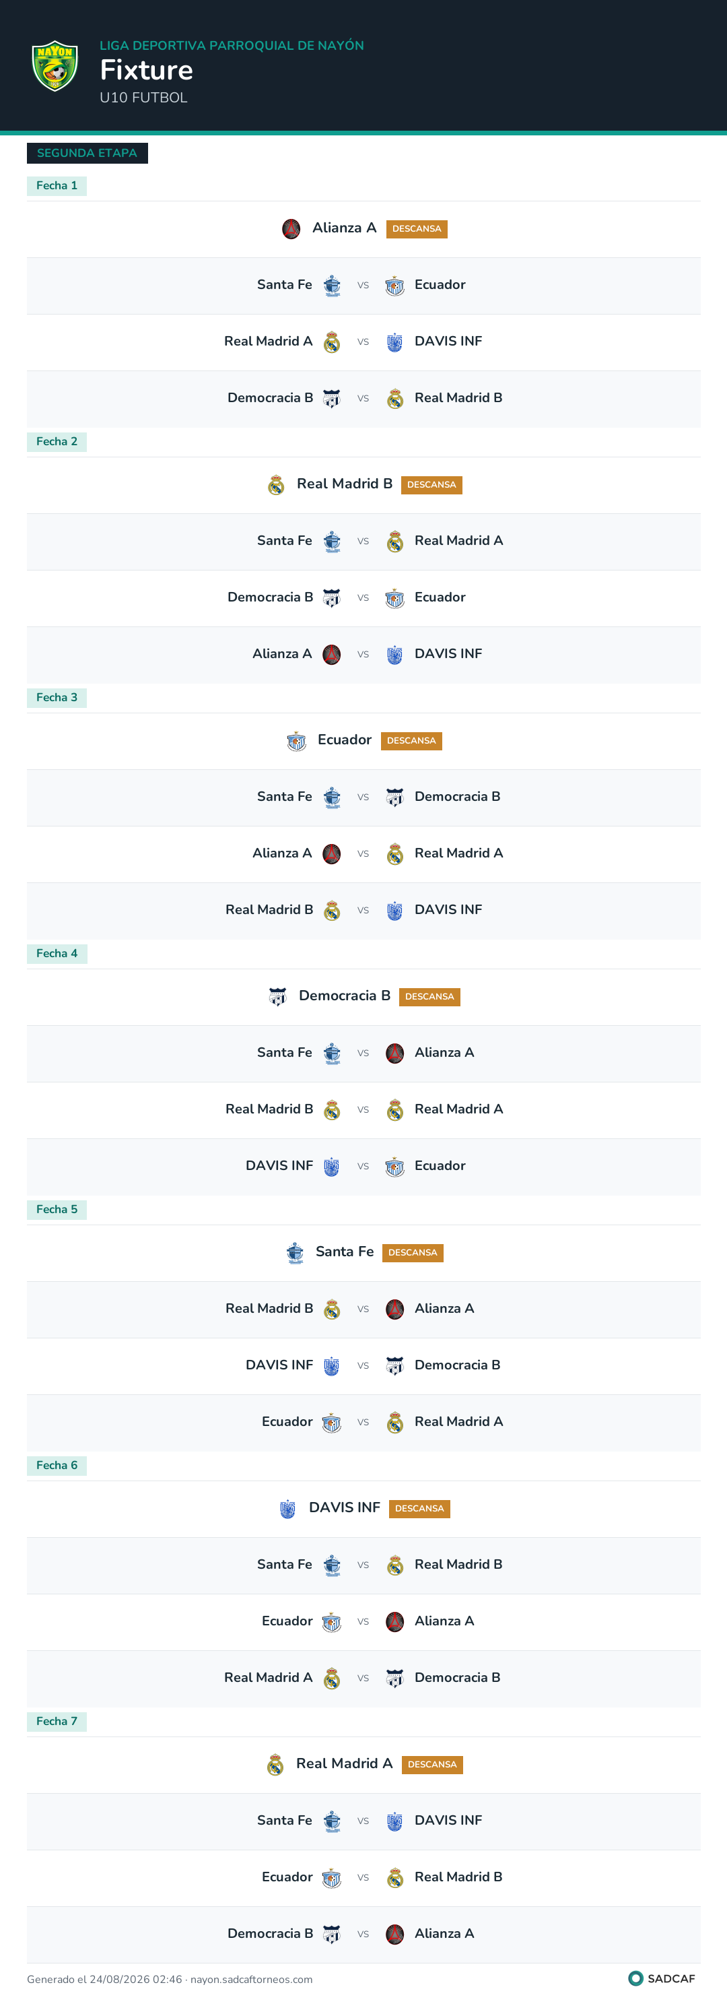Click the SADCAF logo icon in footer
This screenshot has width=727, height=2014.
click(x=635, y=1978)
